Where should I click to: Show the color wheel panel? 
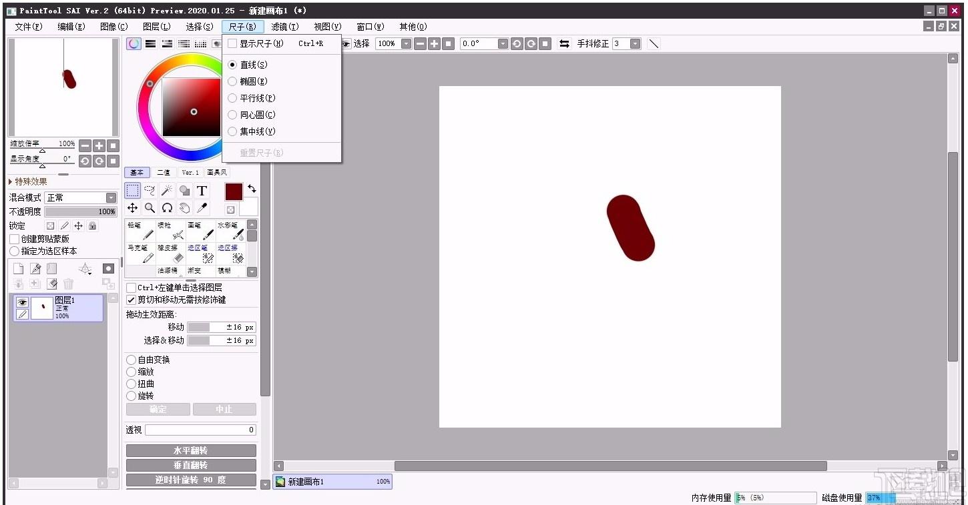(134, 43)
